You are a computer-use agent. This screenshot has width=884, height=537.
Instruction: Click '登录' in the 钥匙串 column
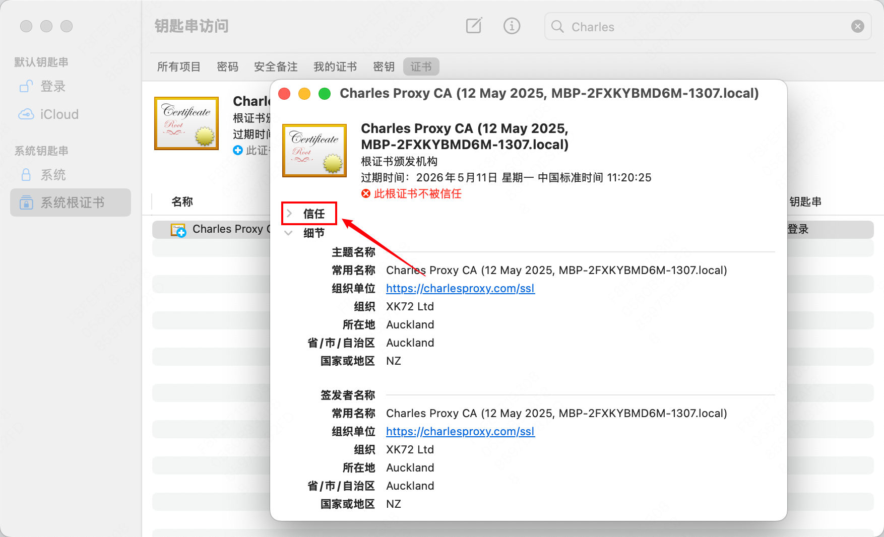tap(798, 229)
